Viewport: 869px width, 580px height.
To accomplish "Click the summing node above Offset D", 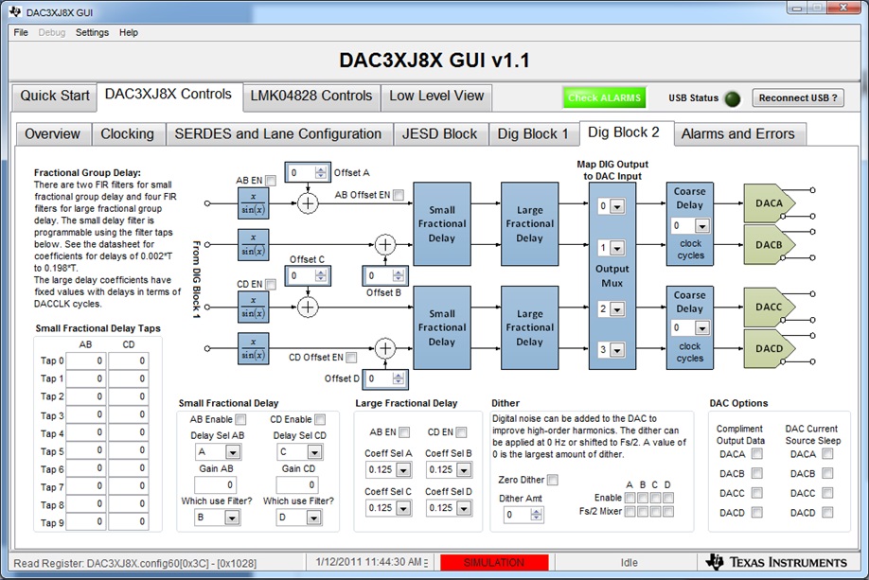I will click(x=385, y=348).
